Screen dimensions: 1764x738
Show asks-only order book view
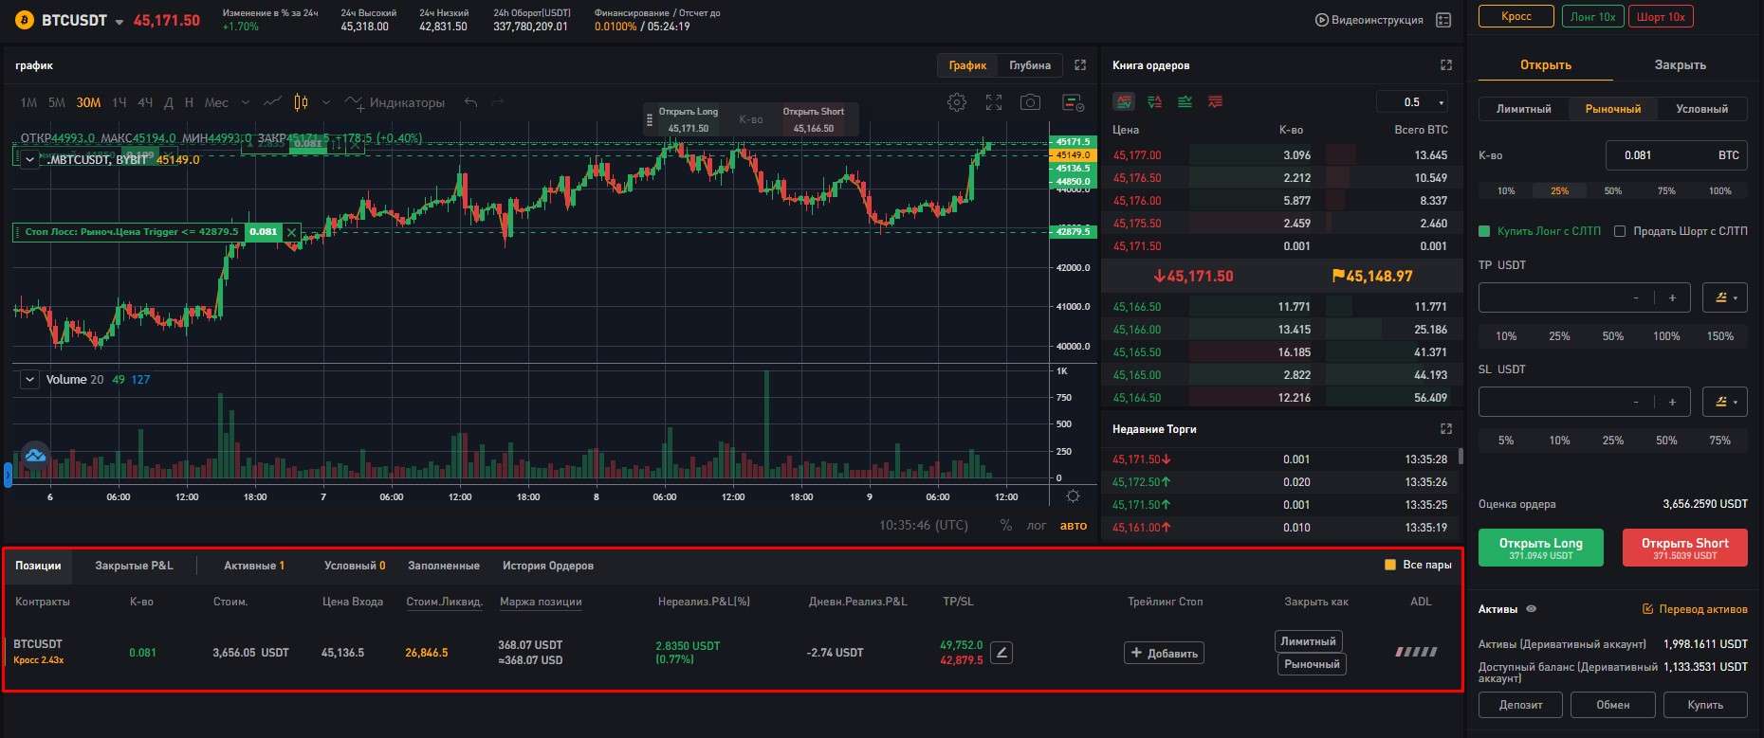click(x=1215, y=101)
